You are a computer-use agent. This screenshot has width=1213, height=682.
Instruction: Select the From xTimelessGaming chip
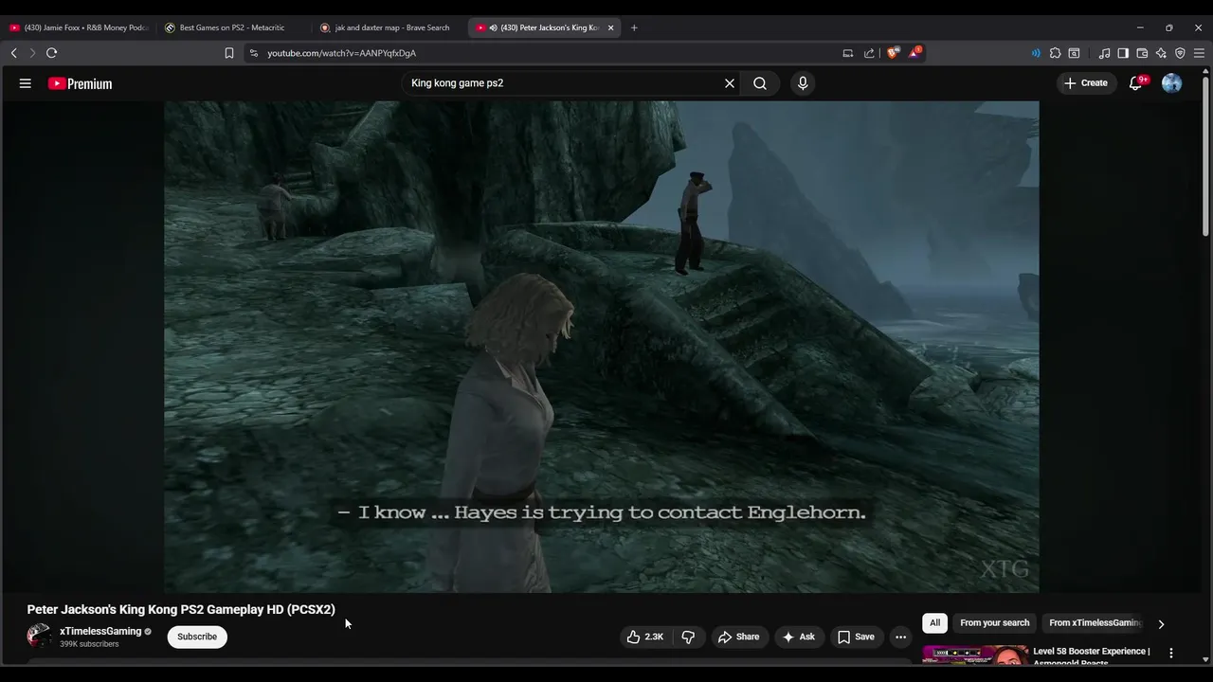[1095, 623]
